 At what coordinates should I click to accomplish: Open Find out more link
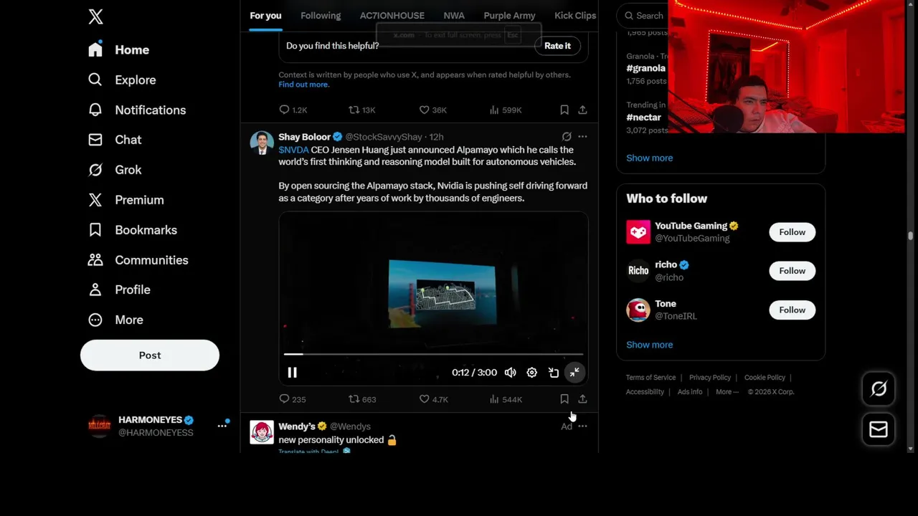(x=303, y=85)
